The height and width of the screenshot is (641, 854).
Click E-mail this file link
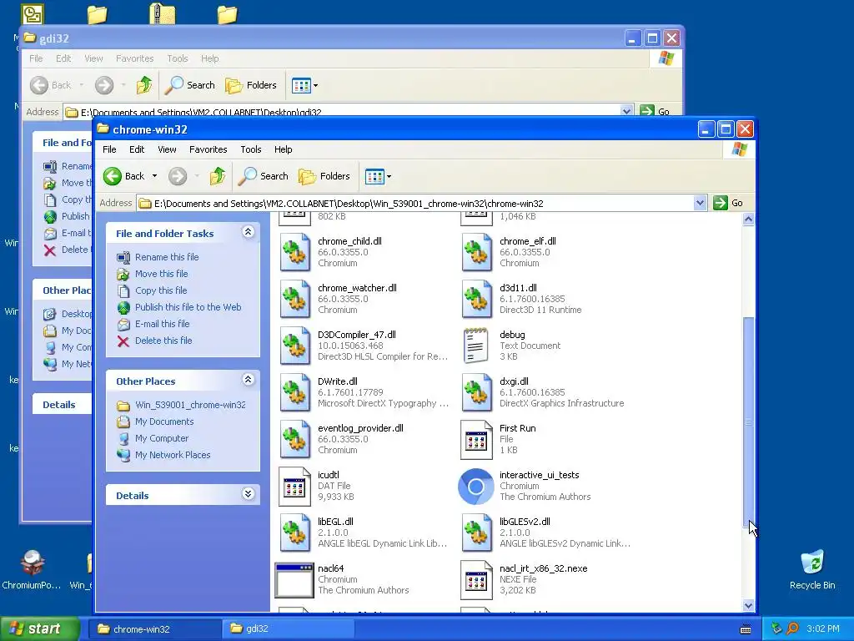pos(163,324)
